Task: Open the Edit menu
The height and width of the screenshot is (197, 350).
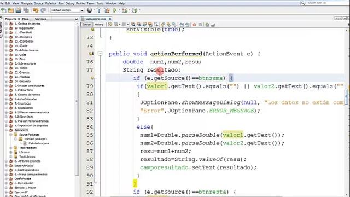Action: click(8, 3)
